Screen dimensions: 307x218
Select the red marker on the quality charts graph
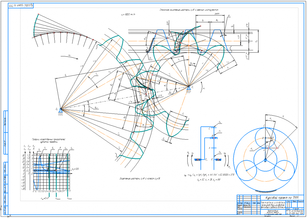56,170
